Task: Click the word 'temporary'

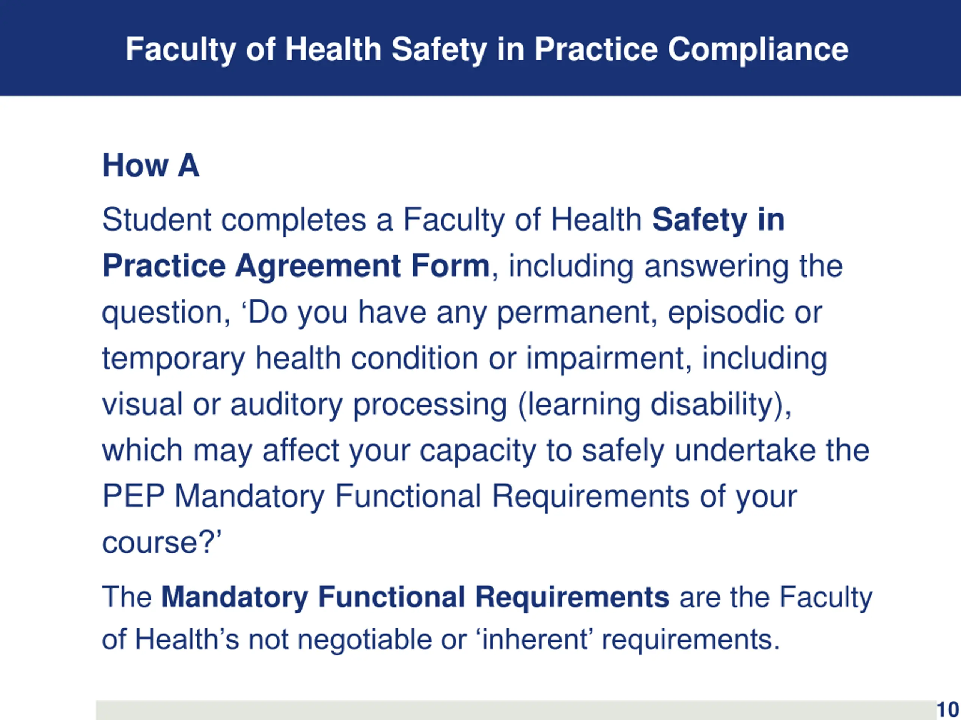Action: coord(173,358)
